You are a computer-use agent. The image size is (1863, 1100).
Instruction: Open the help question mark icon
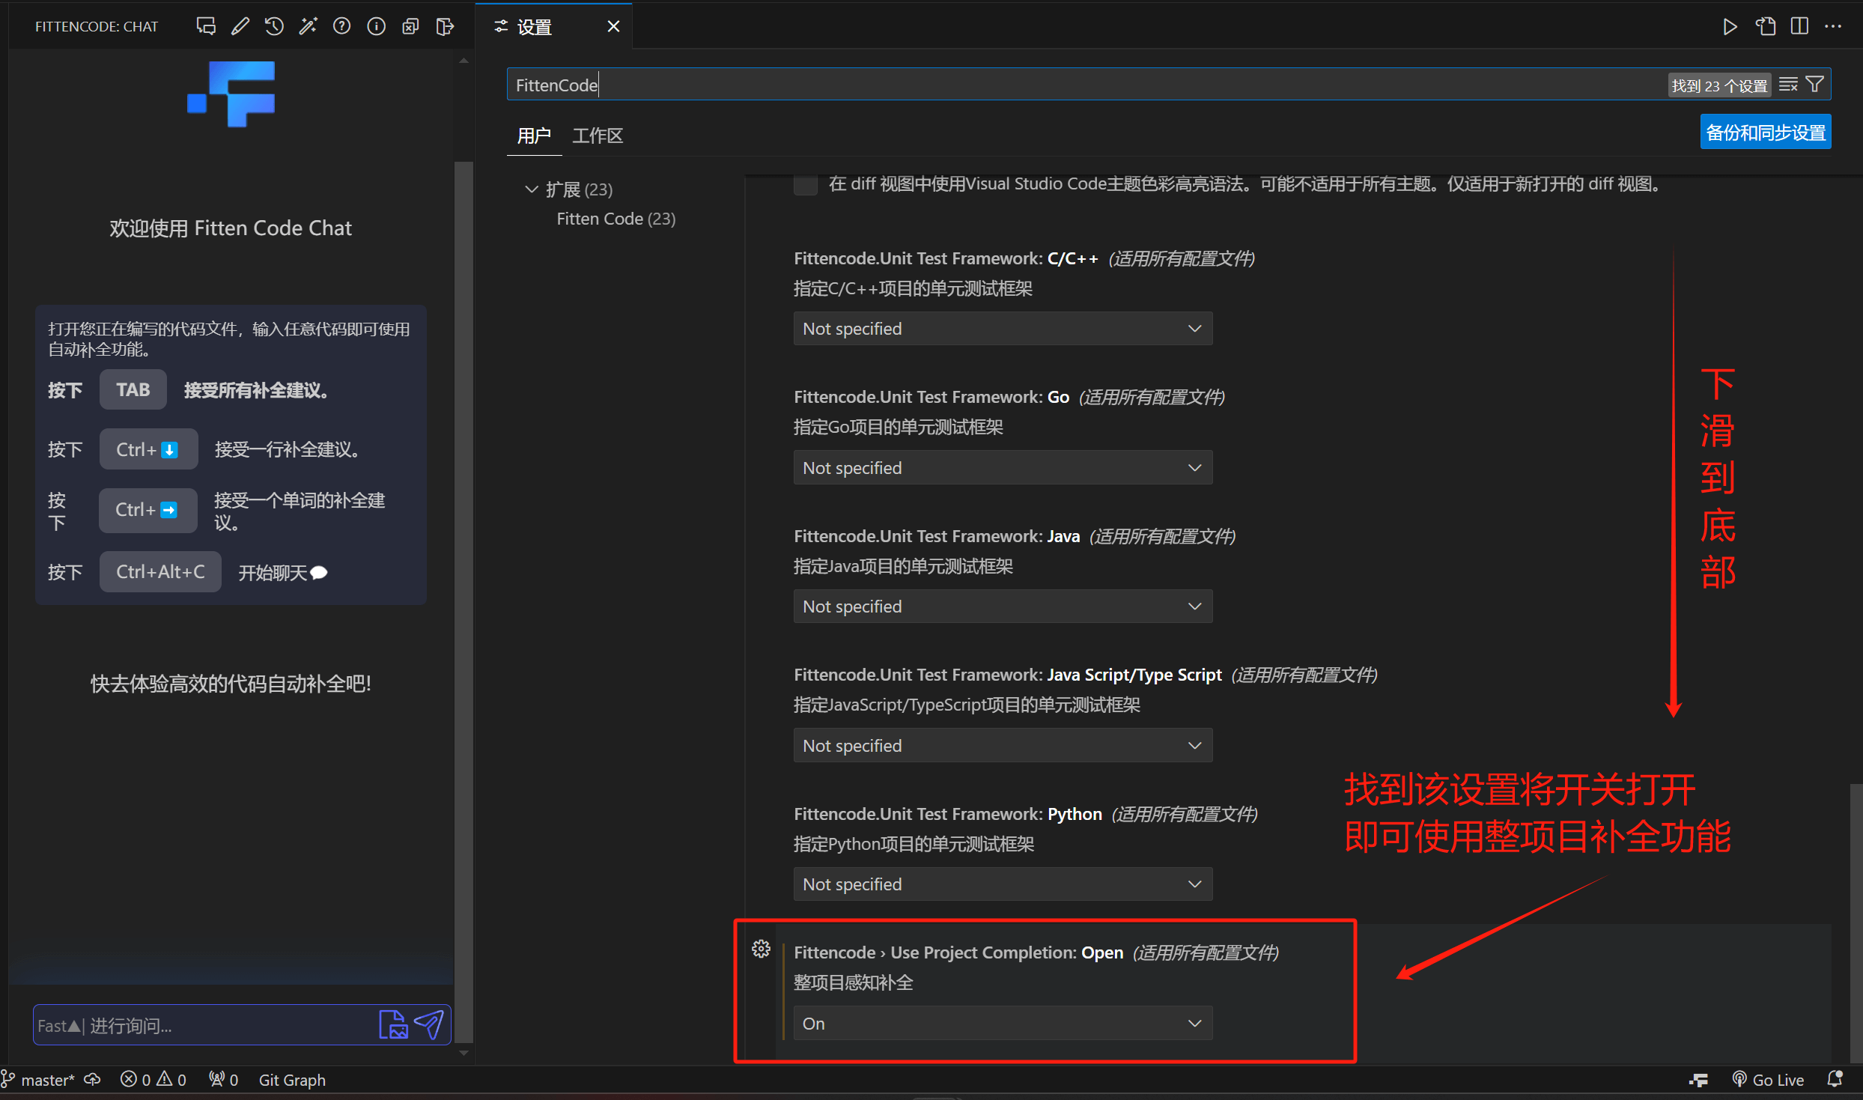(x=342, y=26)
